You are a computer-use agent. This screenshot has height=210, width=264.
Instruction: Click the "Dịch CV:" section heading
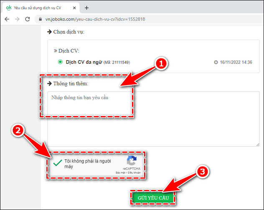point(68,51)
